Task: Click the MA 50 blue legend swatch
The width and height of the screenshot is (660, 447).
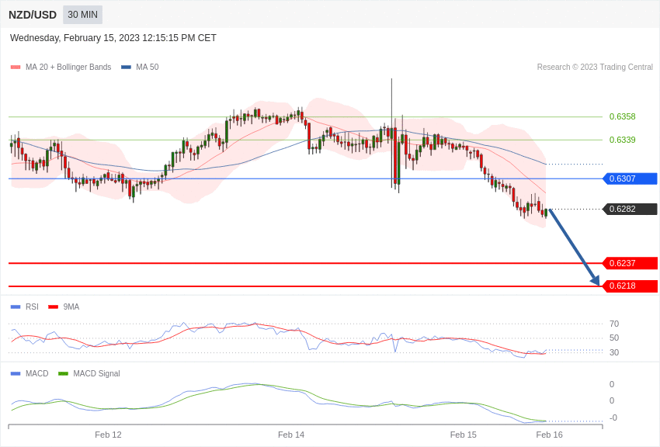Action: tap(126, 68)
